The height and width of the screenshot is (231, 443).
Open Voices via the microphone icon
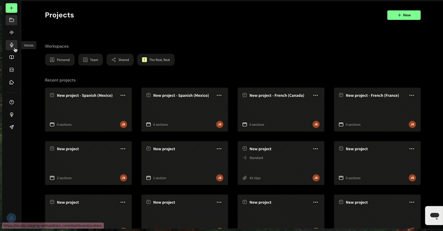point(11,45)
